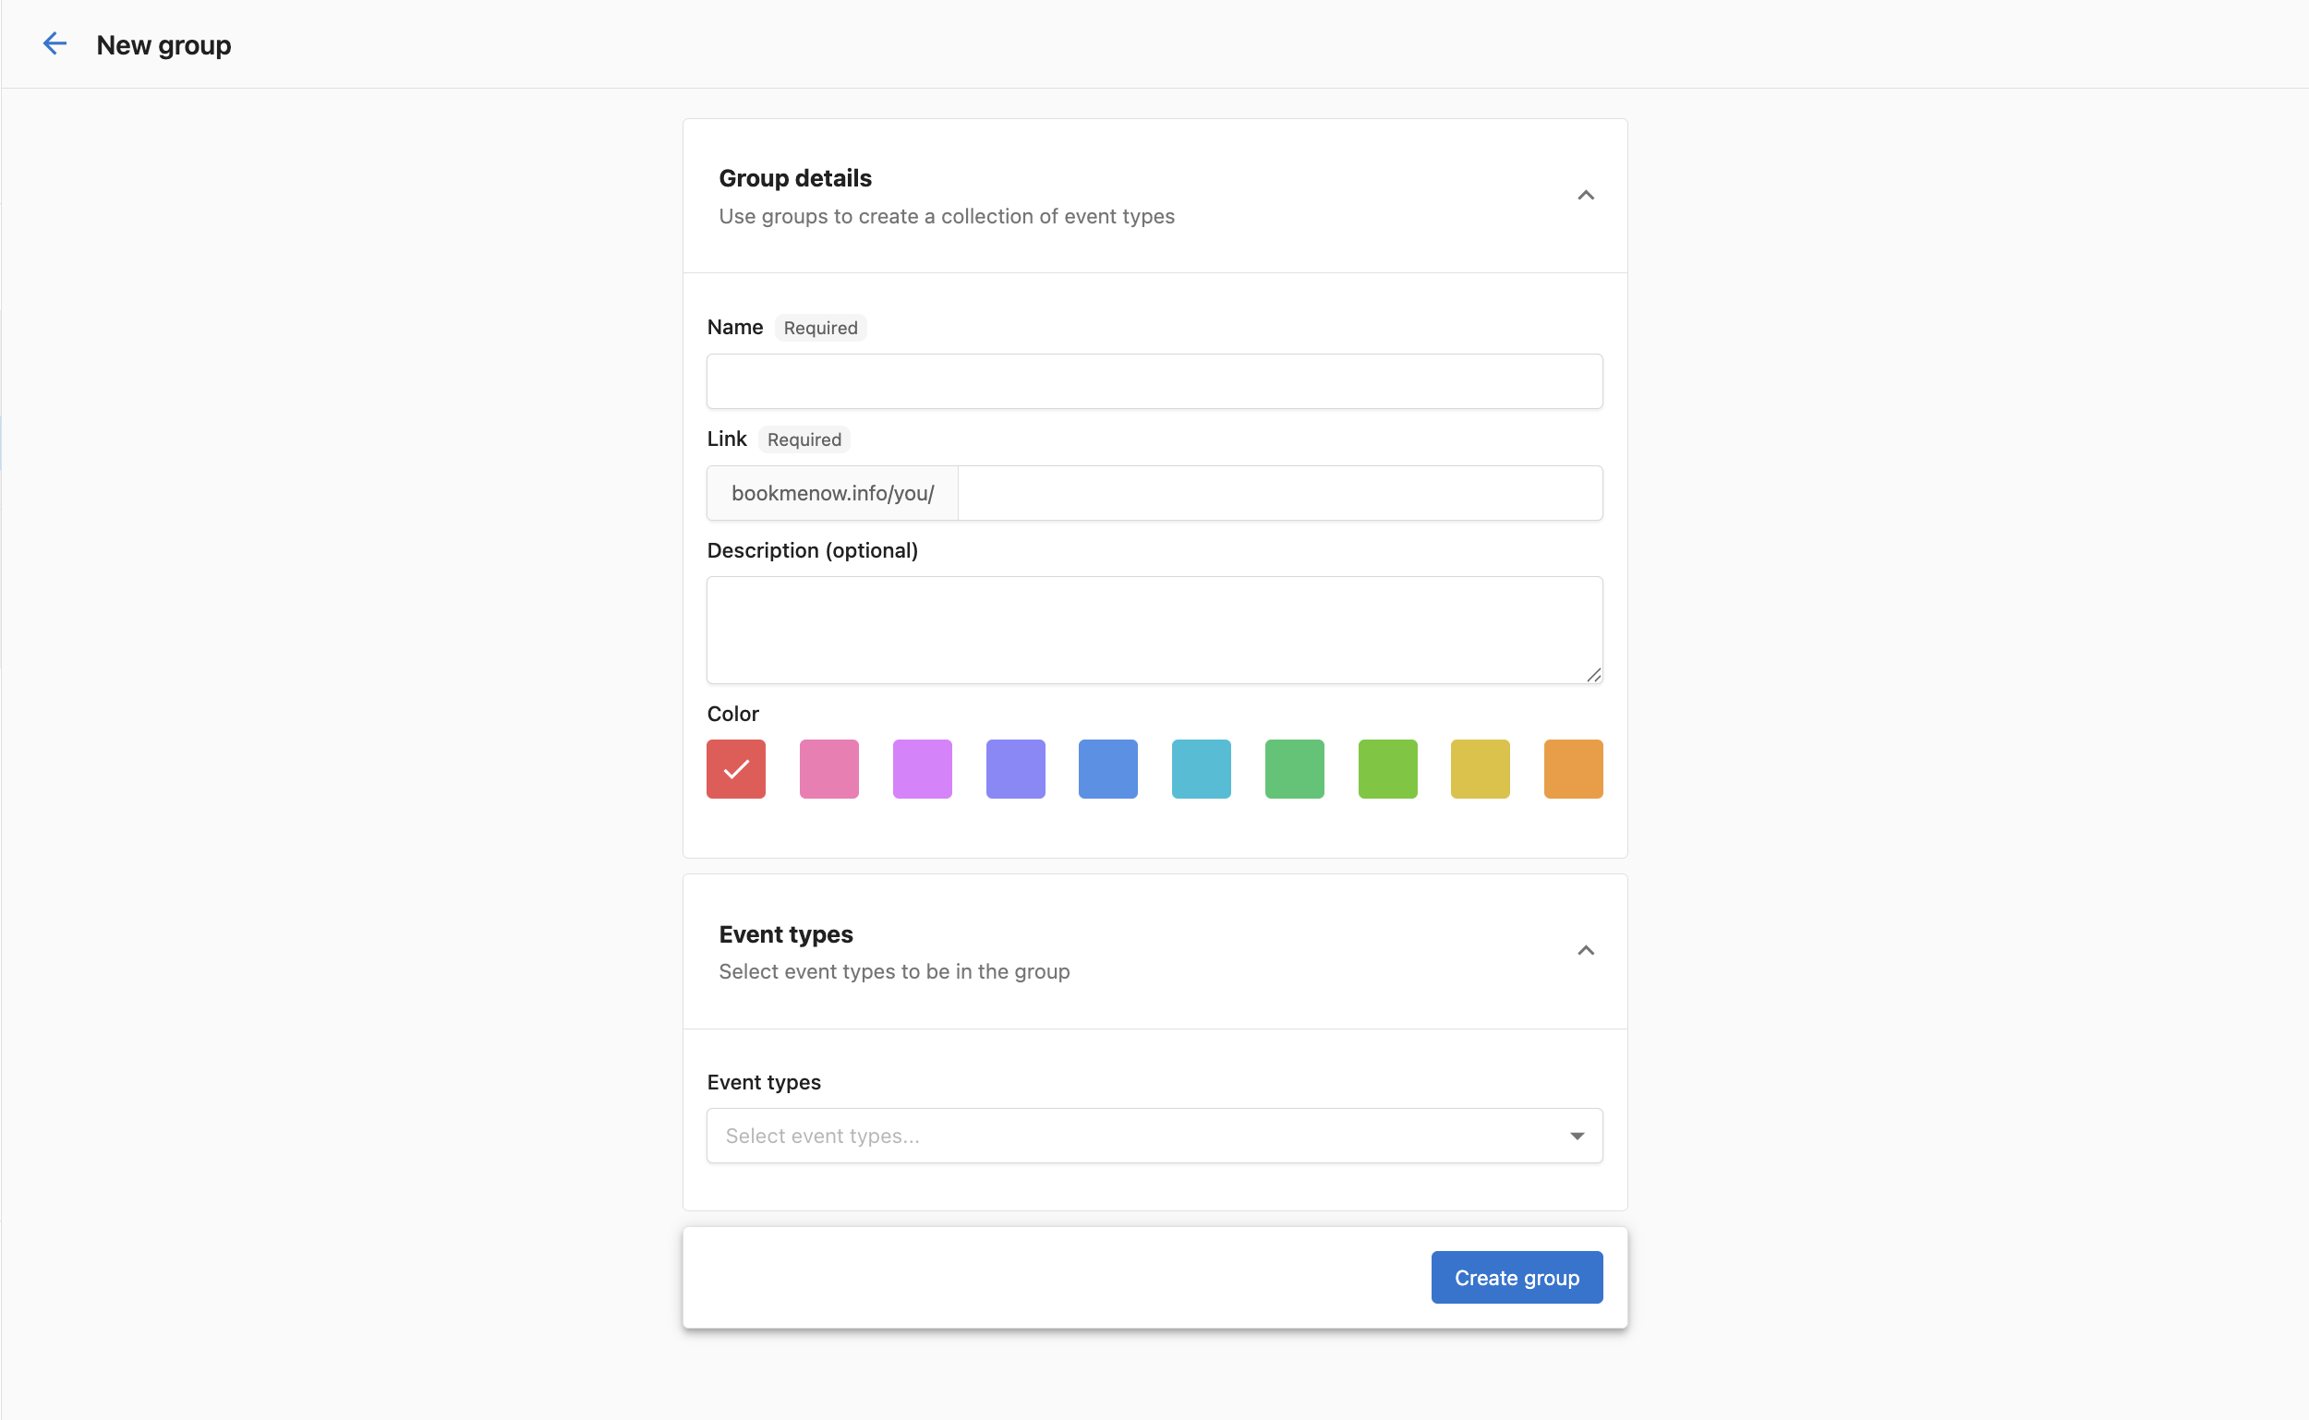Select the medium green color swatch
This screenshot has height=1420, width=2309.
pyautogui.click(x=1294, y=769)
